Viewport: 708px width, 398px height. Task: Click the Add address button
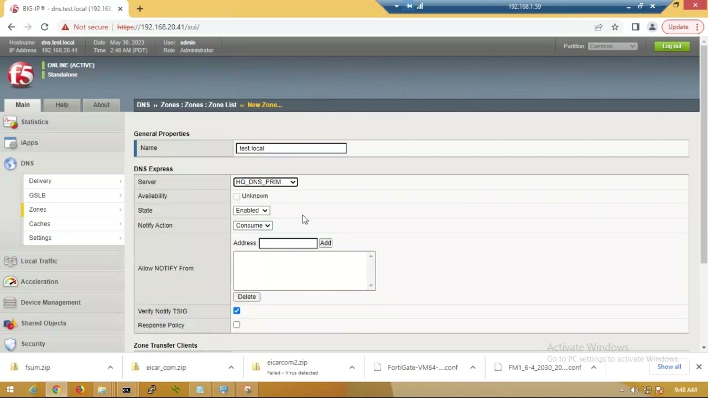325,243
